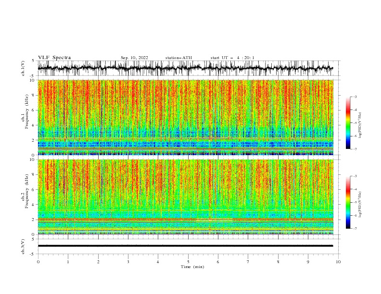Click time axis tick label '5'

point(188,262)
